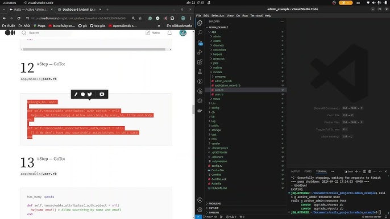Image resolution: width=390 pixels, height=219 pixels.
Task: Expand the admin folder in explorer
Action: 217,36
